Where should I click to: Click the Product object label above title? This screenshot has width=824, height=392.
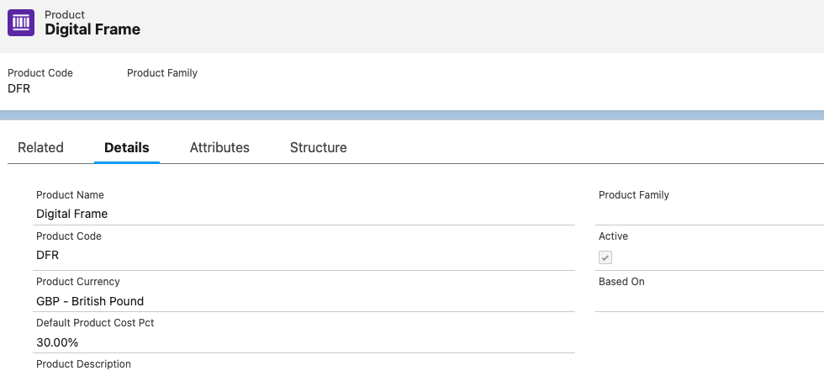[x=64, y=14]
